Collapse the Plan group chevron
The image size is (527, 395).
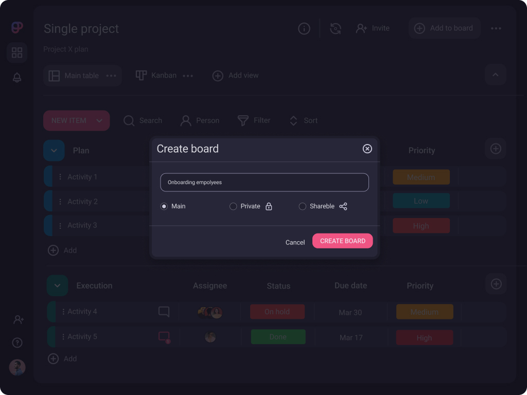tap(54, 151)
